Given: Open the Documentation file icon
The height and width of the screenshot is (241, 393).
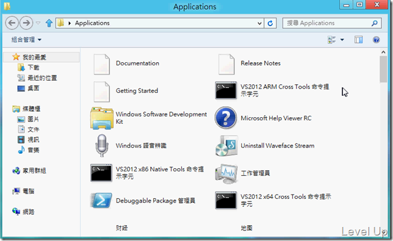Looking at the screenshot, I should (101, 64).
